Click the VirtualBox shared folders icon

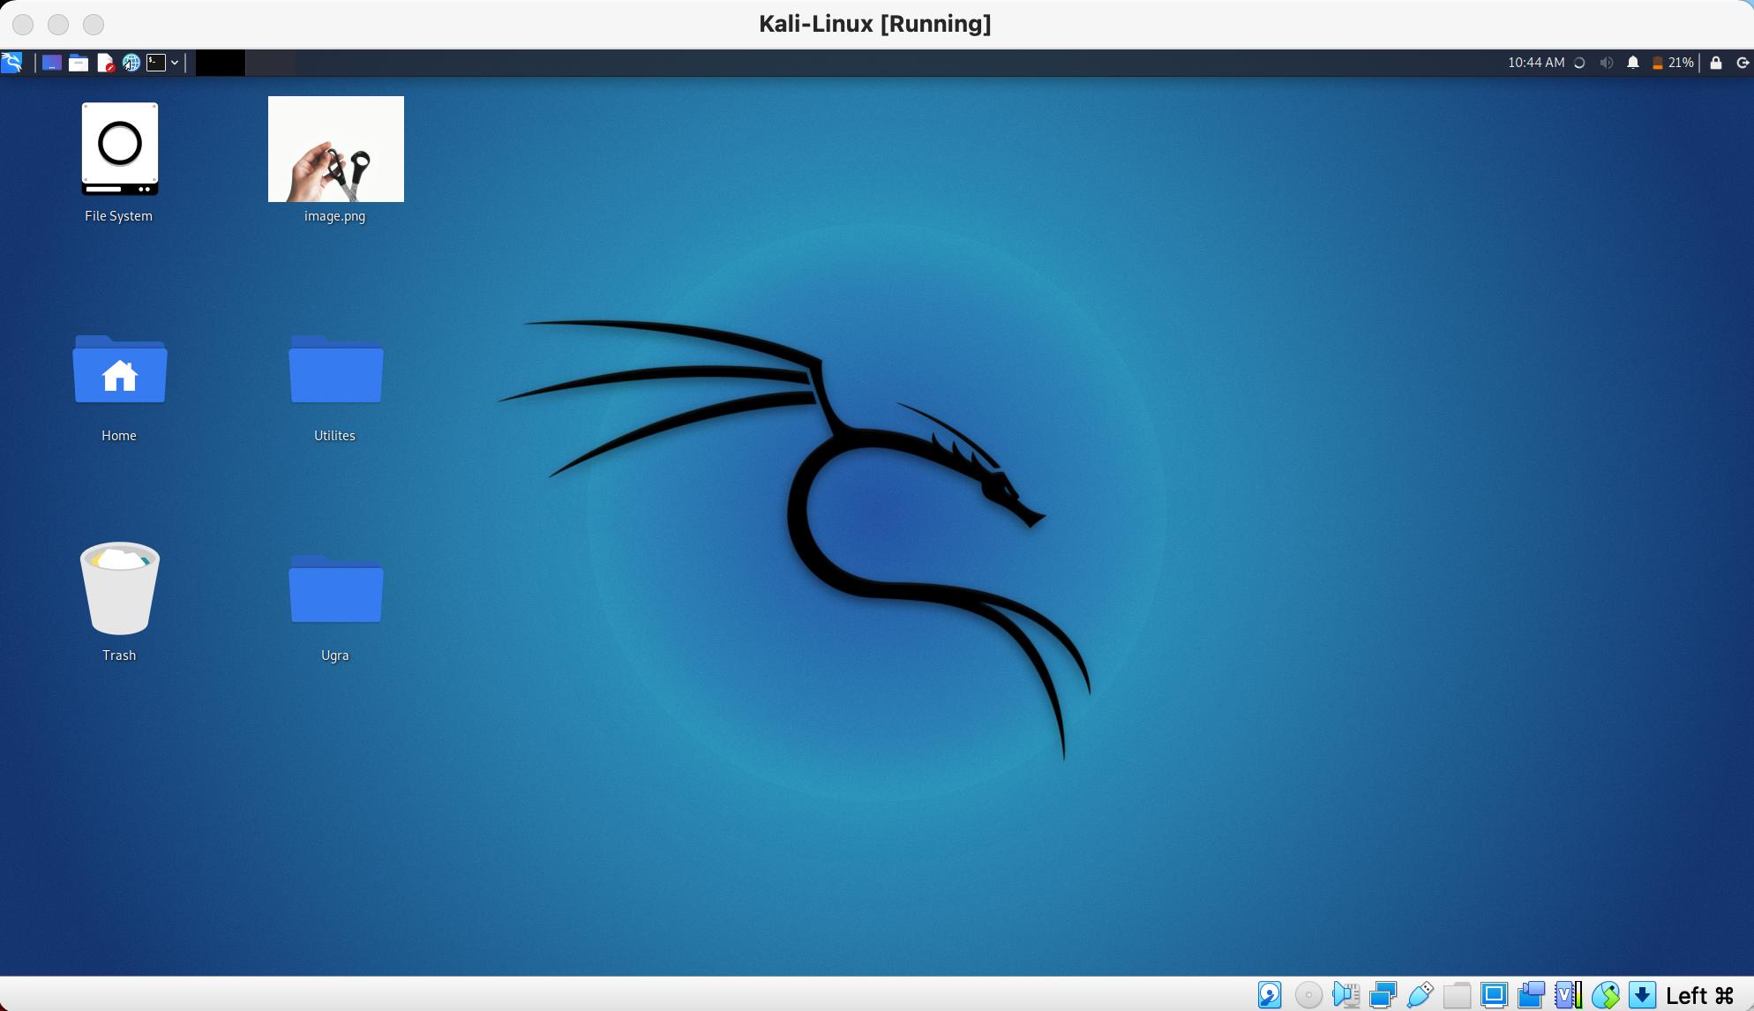point(1457,995)
